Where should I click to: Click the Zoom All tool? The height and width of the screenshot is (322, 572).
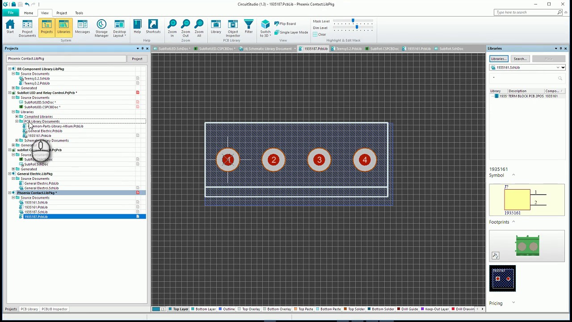pos(199,28)
